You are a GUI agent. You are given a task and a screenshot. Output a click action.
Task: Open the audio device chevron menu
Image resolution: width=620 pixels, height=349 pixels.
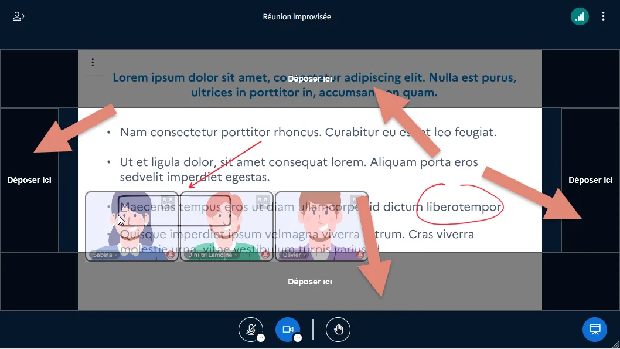pos(261,338)
